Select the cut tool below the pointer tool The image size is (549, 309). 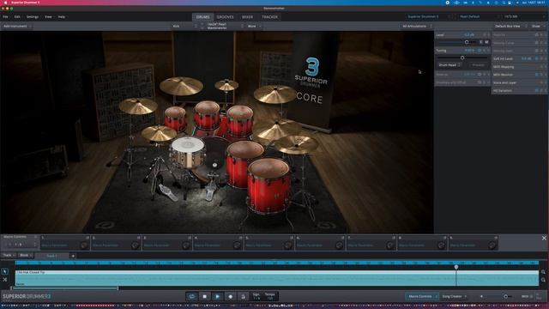click(5, 280)
